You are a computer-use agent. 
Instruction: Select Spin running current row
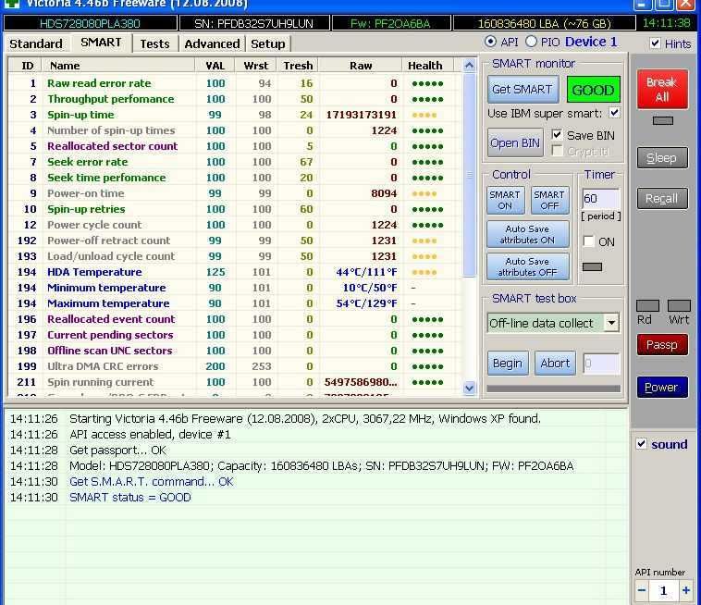[x=235, y=382]
